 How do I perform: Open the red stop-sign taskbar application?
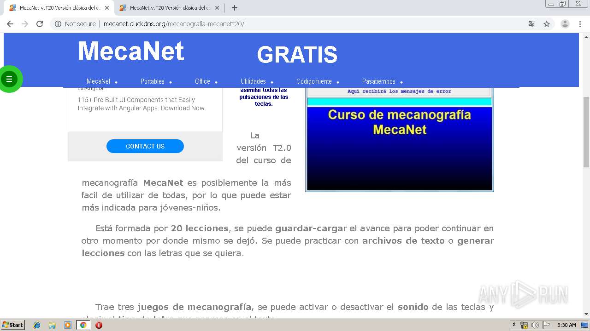pyautogui.click(x=99, y=325)
